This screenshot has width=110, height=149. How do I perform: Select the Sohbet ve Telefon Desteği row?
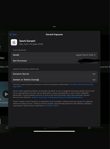pyautogui.click(x=54, y=80)
